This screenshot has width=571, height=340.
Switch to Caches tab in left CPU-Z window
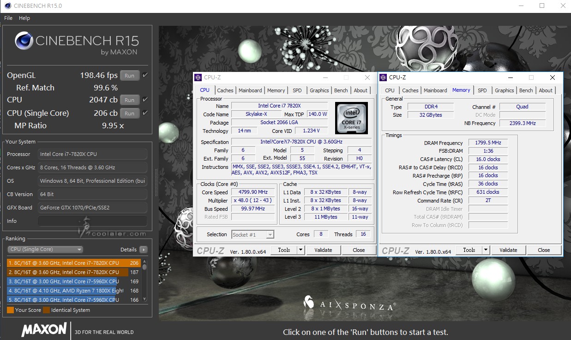click(225, 90)
